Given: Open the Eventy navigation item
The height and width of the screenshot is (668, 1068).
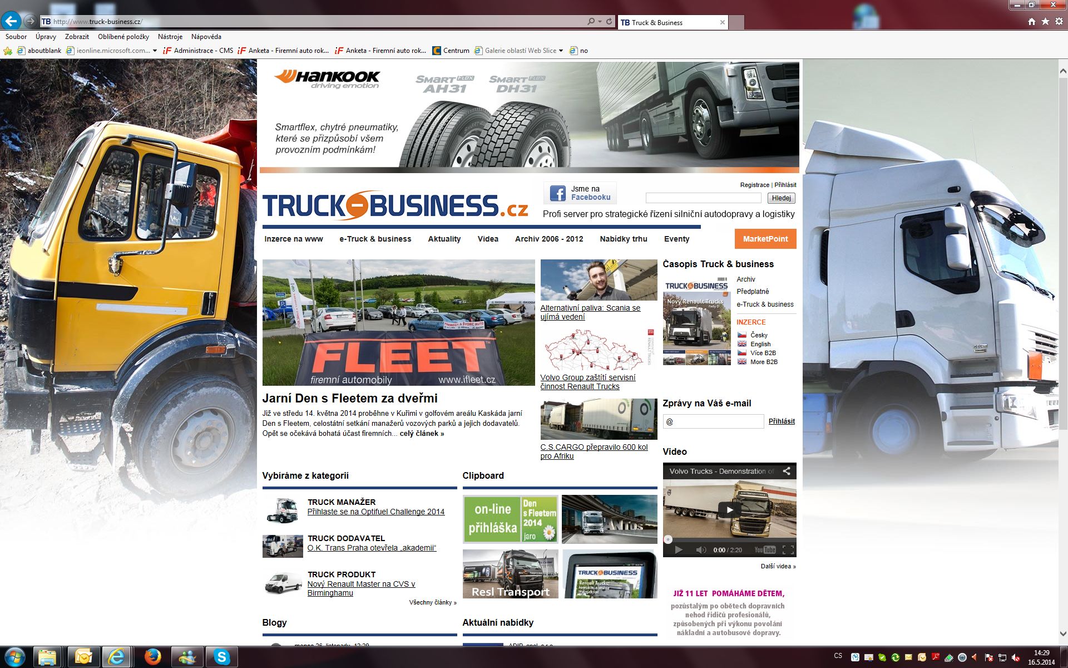Looking at the screenshot, I should 676,239.
